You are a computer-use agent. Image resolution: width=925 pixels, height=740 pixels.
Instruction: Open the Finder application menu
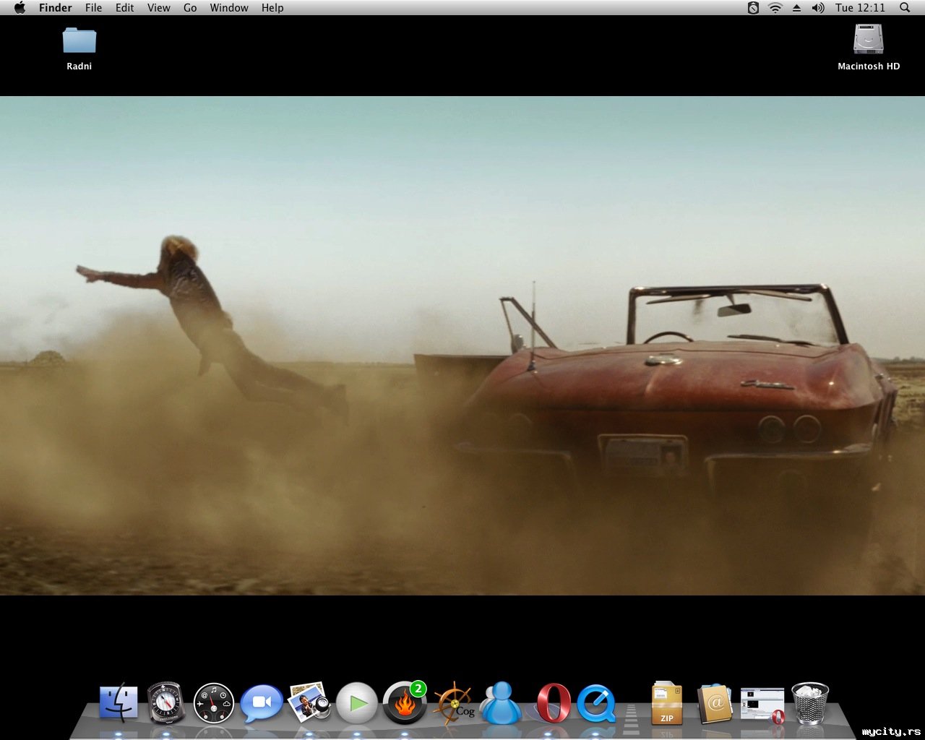(x=56, y=8)
